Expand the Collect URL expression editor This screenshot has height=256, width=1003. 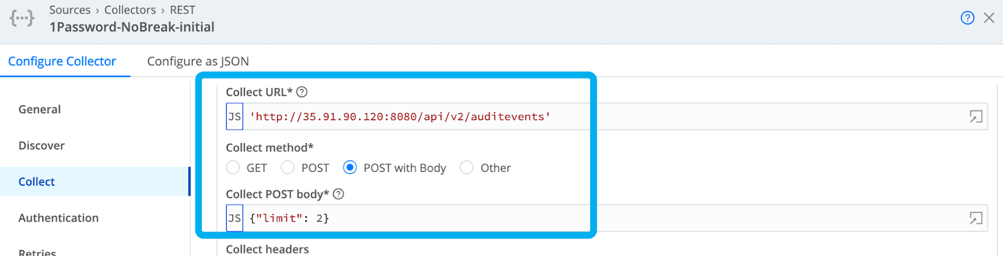coord(975,117)
